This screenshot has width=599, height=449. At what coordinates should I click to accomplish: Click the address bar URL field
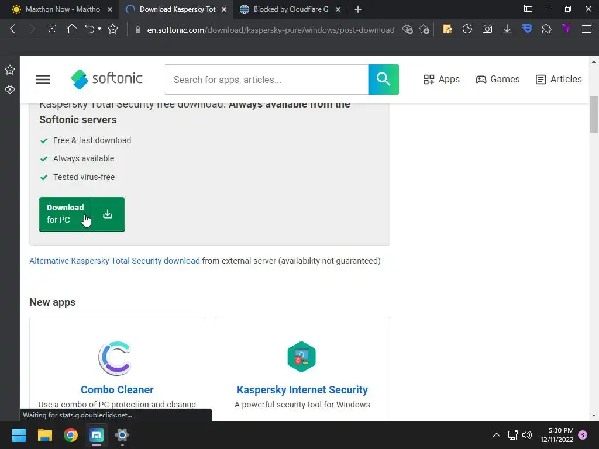pyautogui.click(x=270, y=29)
